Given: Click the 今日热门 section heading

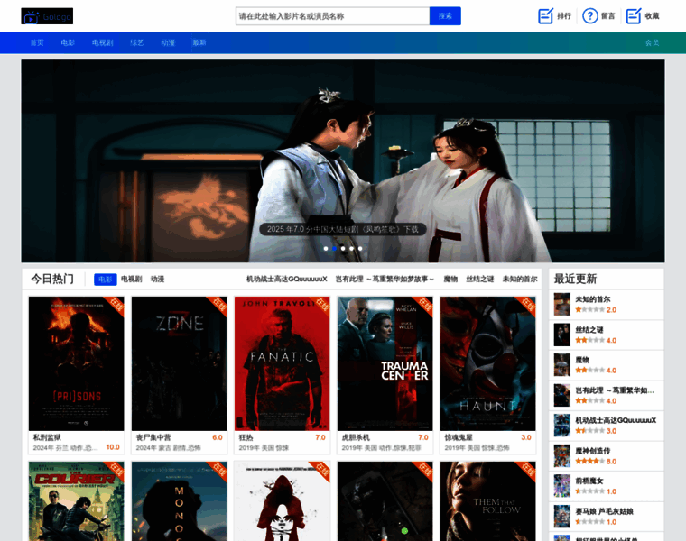Looking at the screenshot, I should point(52,280).
